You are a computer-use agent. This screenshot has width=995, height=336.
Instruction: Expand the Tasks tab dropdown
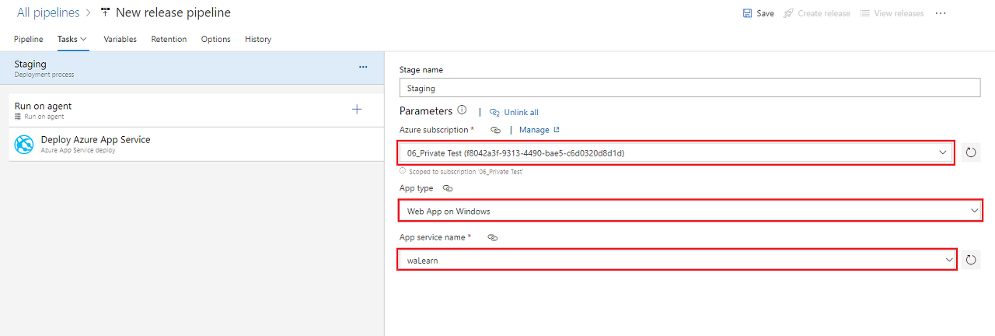pyautogui.click(x=84, y=39)
